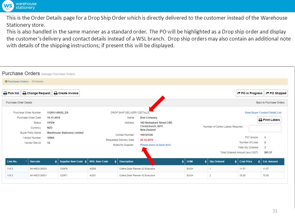Click the table icon beside Purchase Orders breadcrumb
This screenshot has width=295, height=221.
coord(6,82)
